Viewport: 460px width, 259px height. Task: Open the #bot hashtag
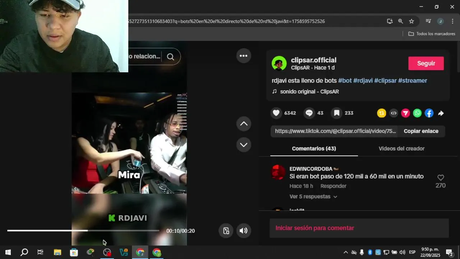pos(345,81)
